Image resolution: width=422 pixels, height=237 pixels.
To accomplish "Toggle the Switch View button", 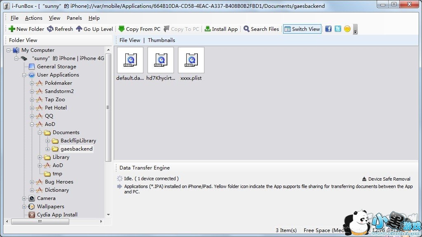I will click(x=302, y=29).
